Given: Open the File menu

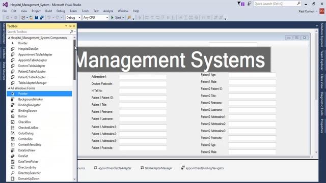Looking at the screenshot, I should click(5, 11).
